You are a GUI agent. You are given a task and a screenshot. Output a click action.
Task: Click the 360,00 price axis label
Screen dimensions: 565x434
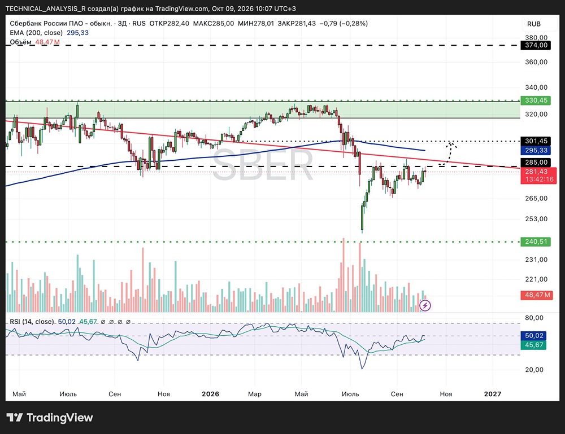point(536,62)
